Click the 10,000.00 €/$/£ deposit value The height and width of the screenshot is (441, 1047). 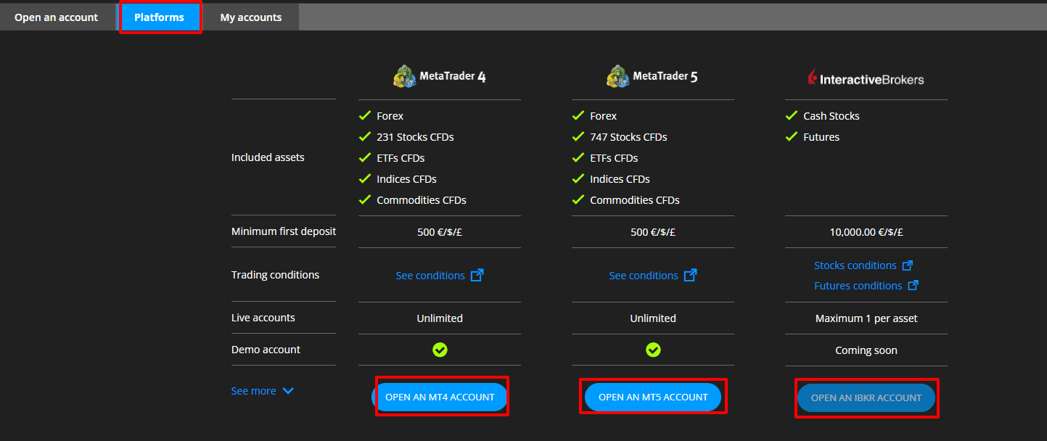click(866, 233)
